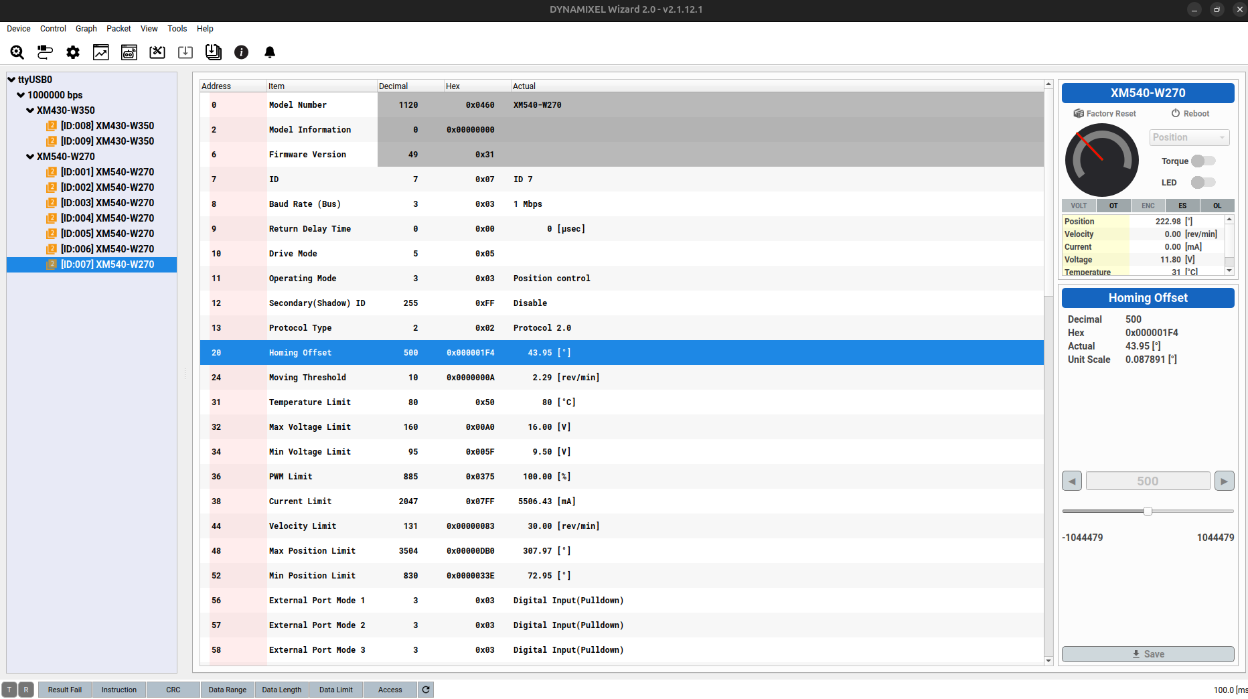Click the CRC status indicator
1248x699 pixels.
pos(173,690)
